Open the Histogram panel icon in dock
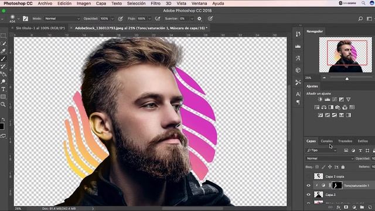Screen dimensions: 375x211 point(298,46)
